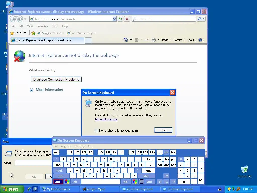Toggle the right ctrl key
257x193 pixels.
(149, 182)
